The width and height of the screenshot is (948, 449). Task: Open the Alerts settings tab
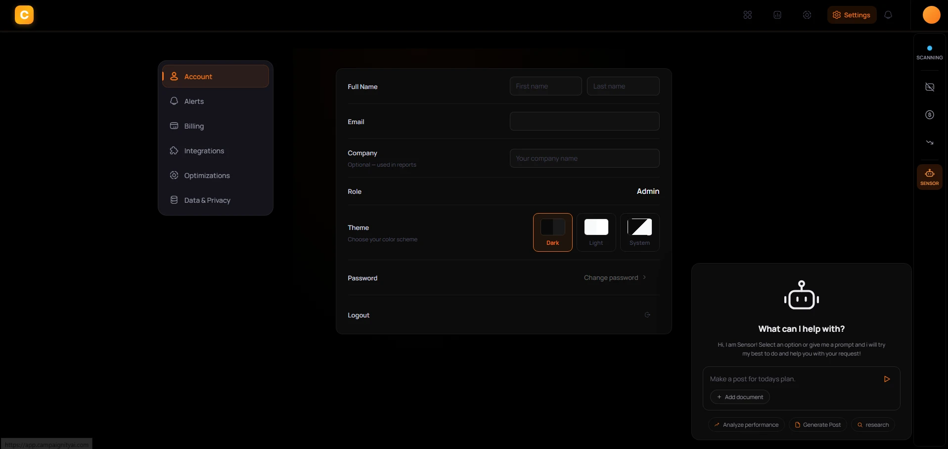coord(216,101)
